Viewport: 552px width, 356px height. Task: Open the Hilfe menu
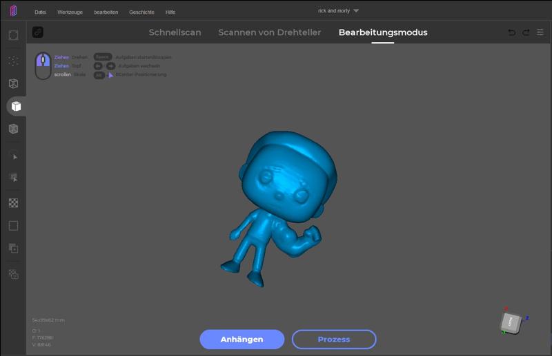(x=170, y=12)
